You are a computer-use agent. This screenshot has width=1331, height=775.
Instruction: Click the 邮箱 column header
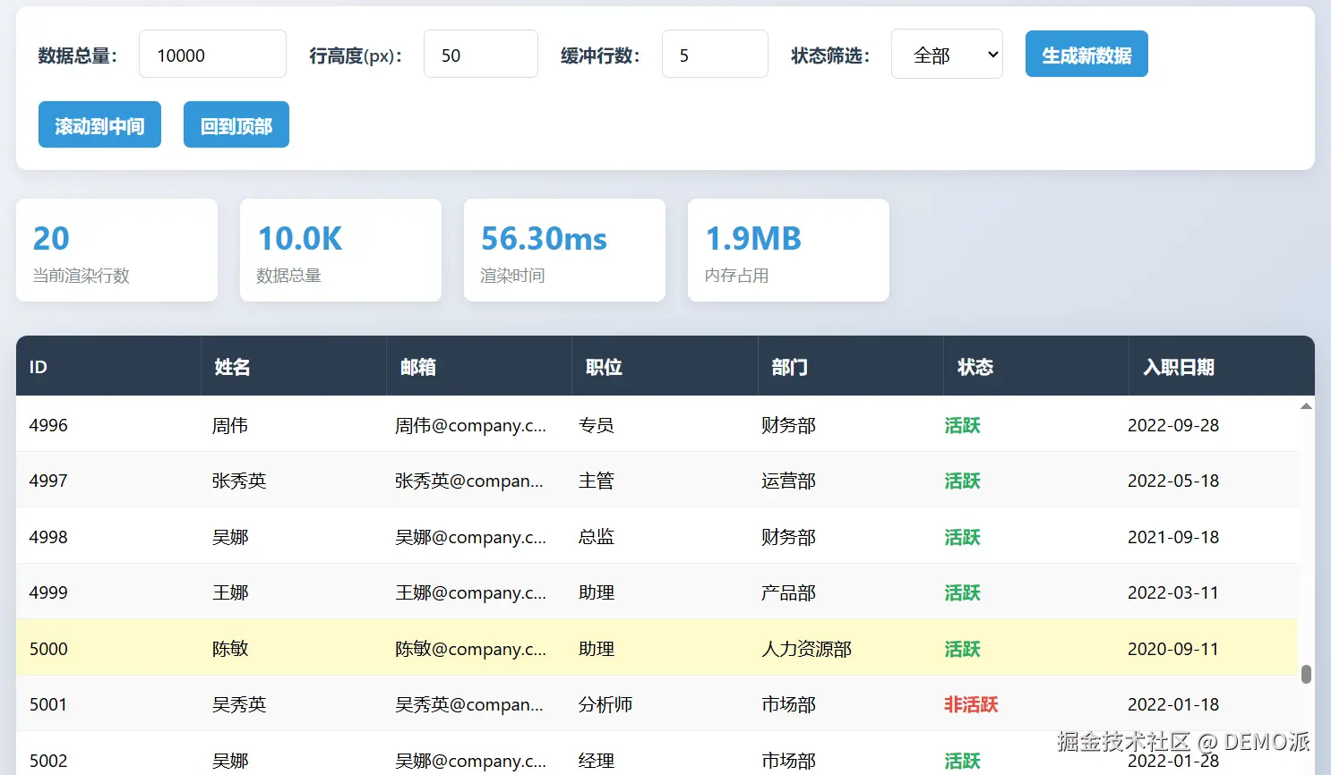point(479,366)
